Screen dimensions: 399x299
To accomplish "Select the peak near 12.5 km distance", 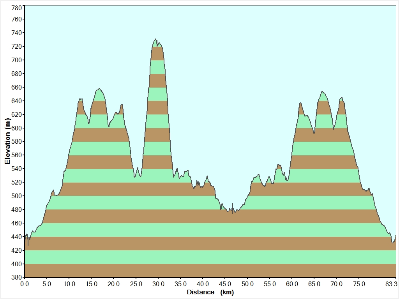I will (x=81, y=99).
